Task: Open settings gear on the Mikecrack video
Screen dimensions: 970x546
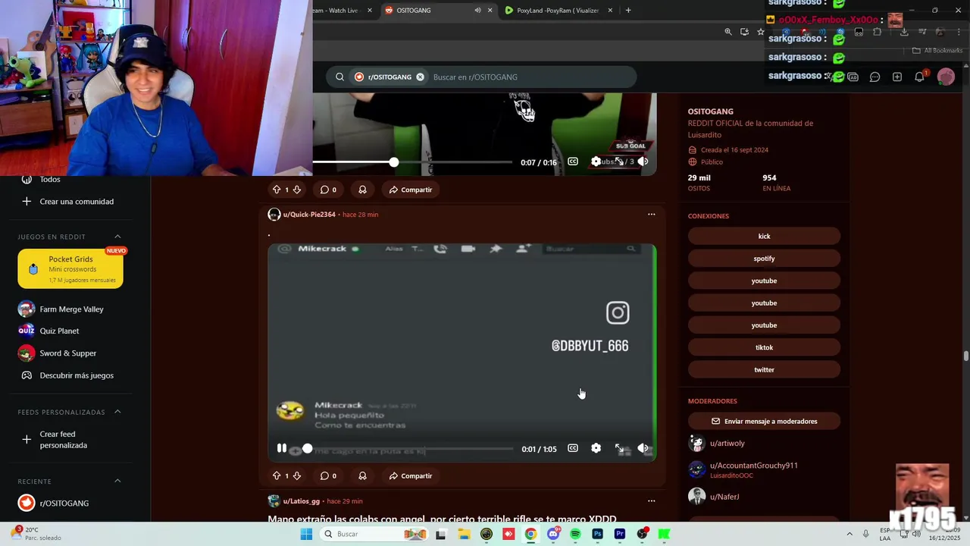Action: point(596,448)
